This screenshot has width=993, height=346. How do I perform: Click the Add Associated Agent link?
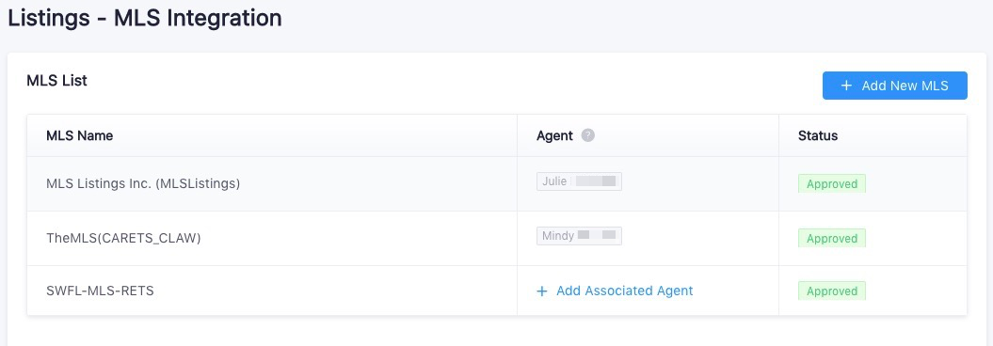615,291
